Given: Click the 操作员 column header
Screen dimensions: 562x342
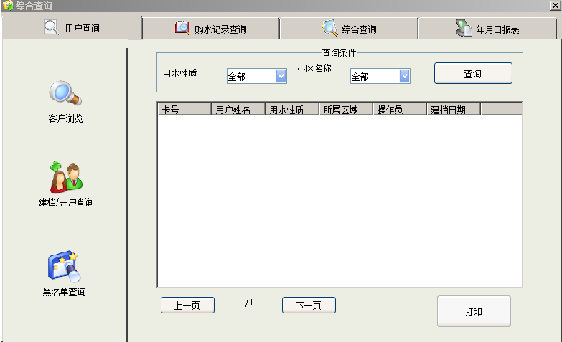Looking at the screenshot, I should click(x=400, y=109).
